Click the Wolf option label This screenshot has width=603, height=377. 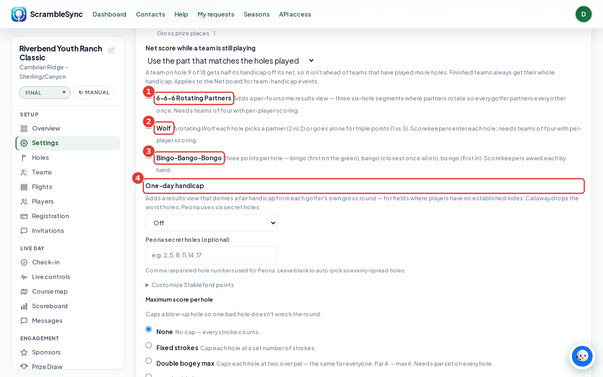(164, 128)
